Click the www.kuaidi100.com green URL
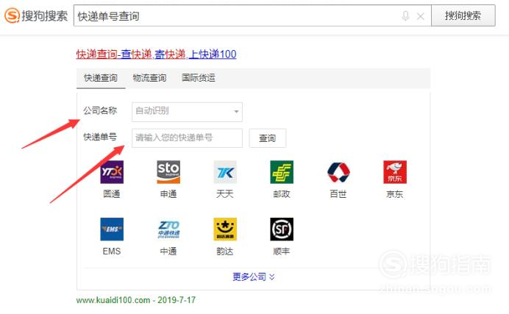This screenshot has height=314, width=509. pos(113,300)
